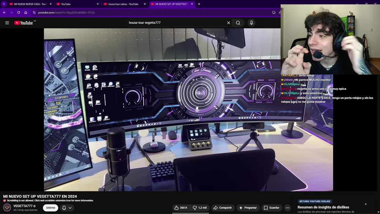Click video title 'MI NUEVO SET UP VEGETTA777 EN 2024'
The width and height of the screenshot is (380, 214).
click(x=40, y=196)
